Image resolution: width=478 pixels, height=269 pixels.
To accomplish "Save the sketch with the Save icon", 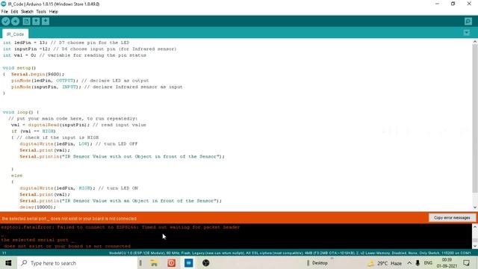I will click(46, 22).
